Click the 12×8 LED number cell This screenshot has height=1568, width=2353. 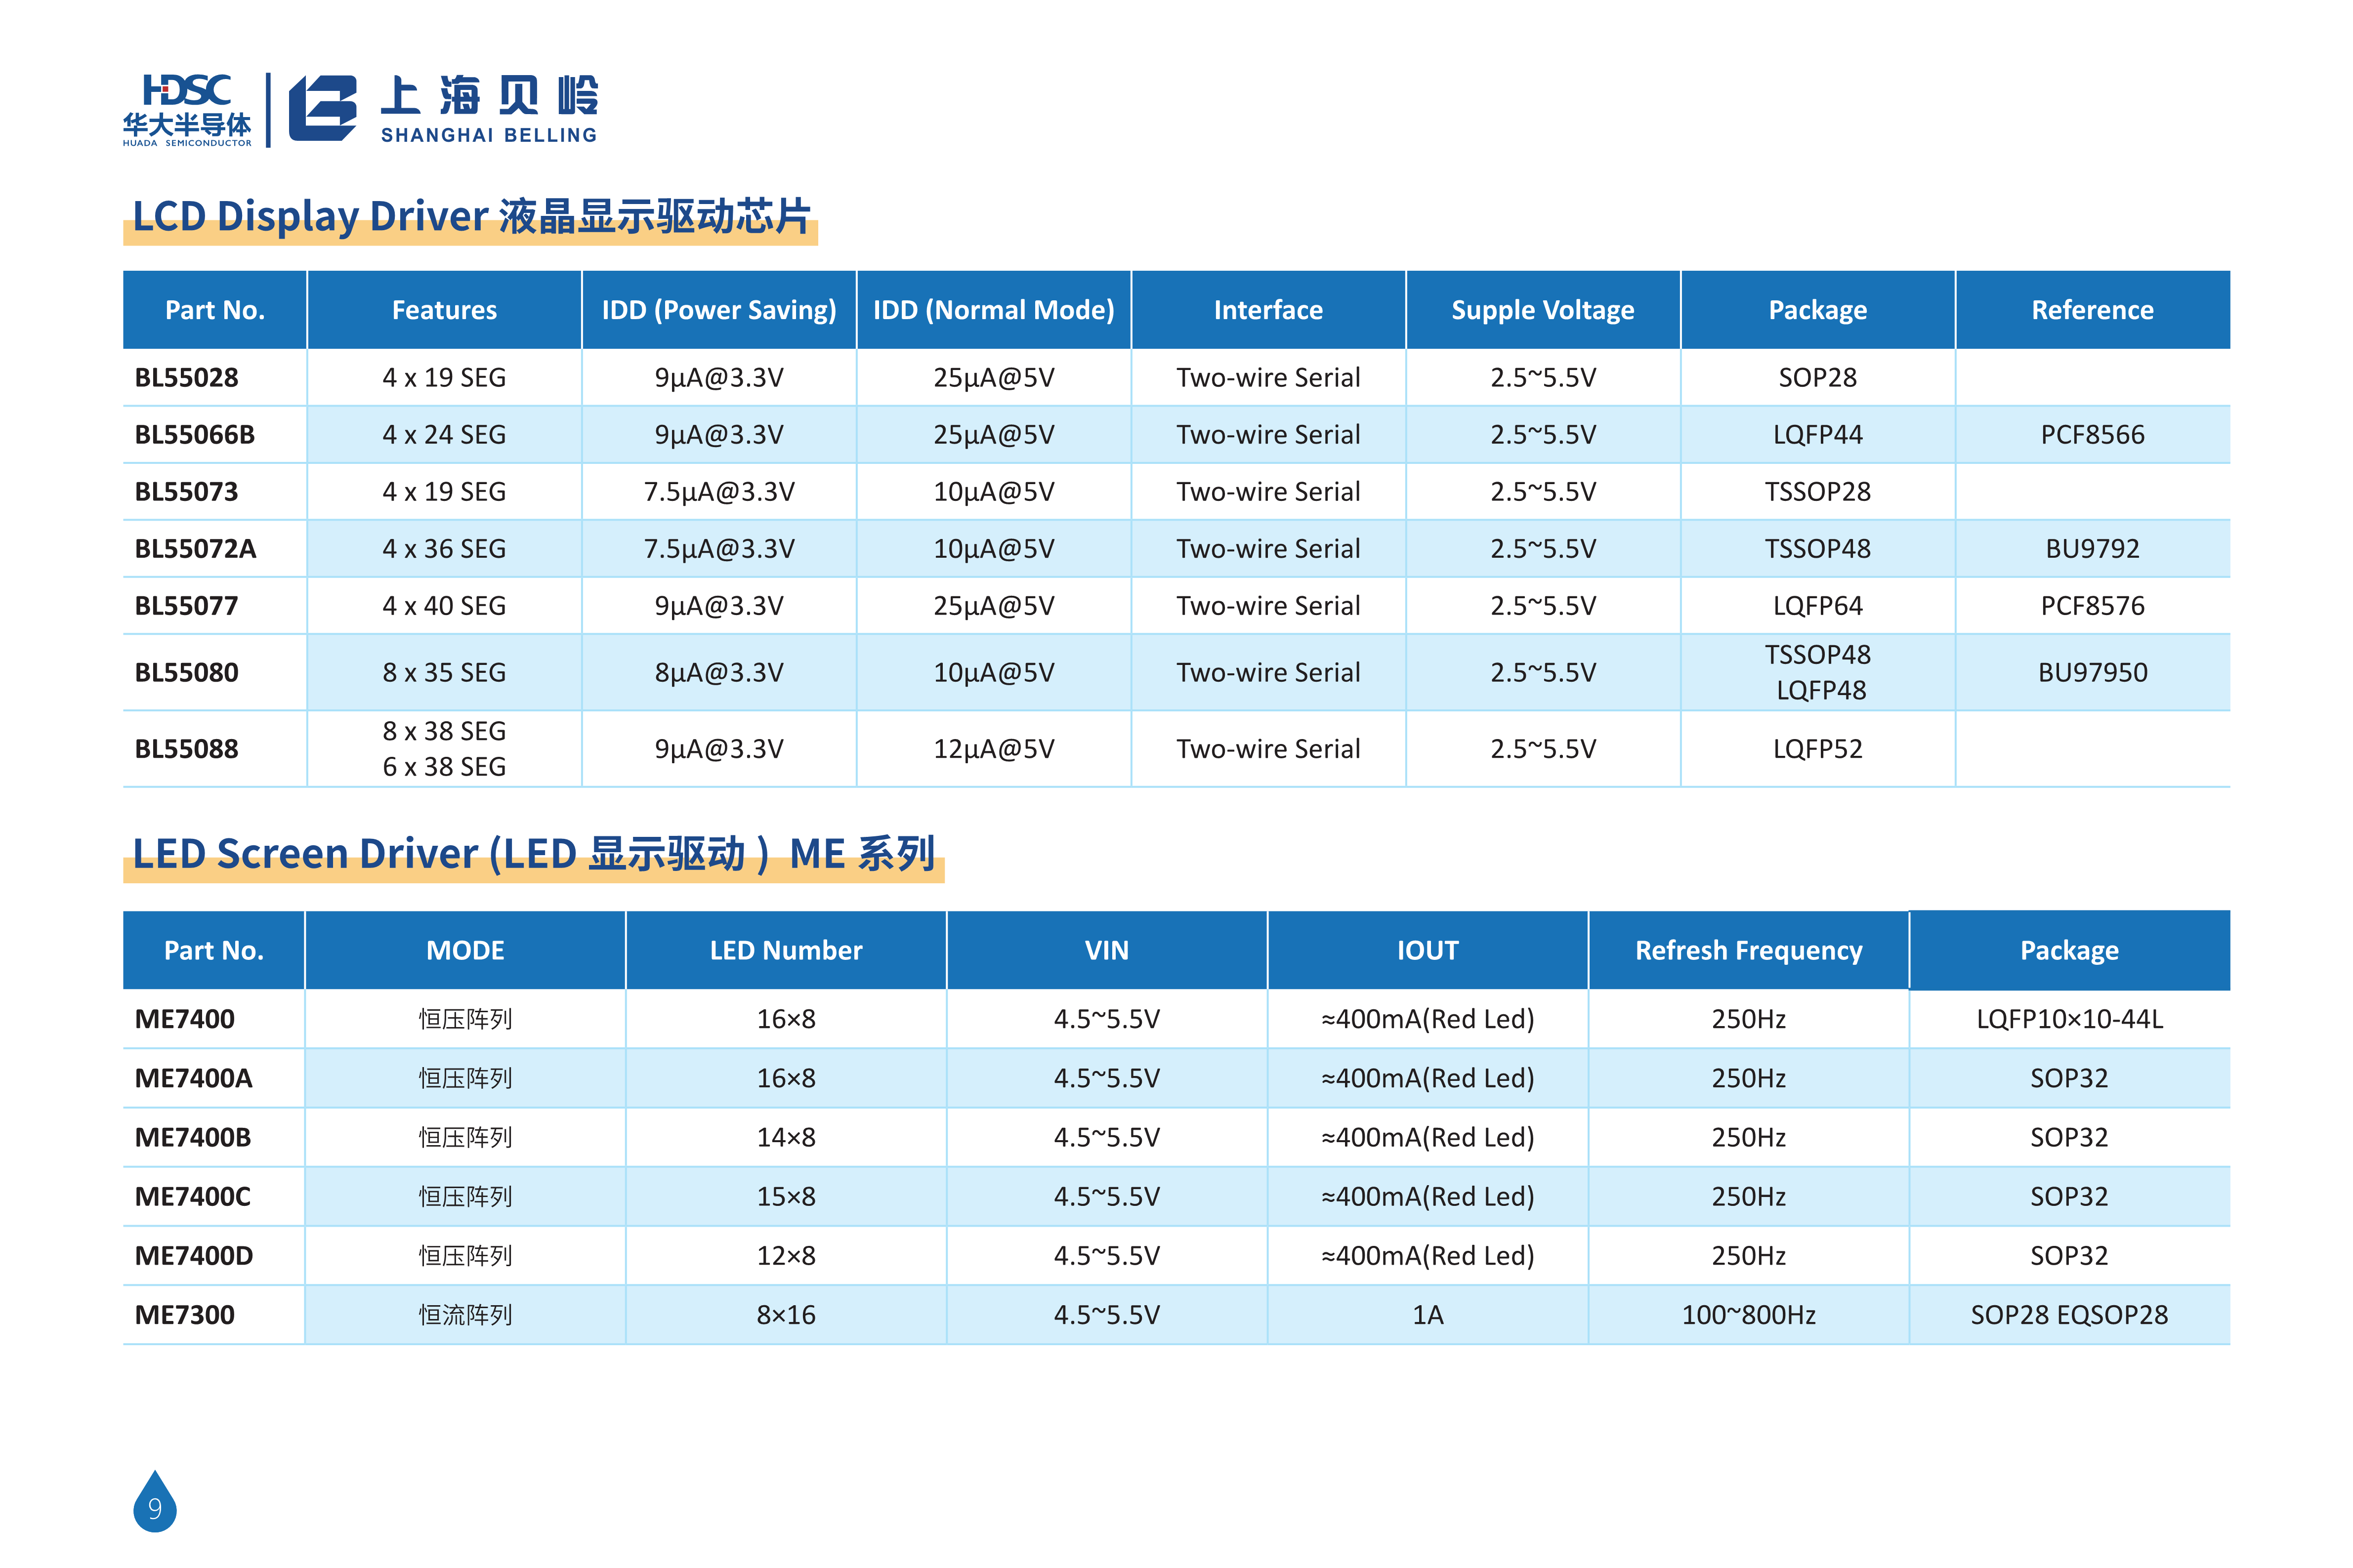click(x=786, y=1256)
